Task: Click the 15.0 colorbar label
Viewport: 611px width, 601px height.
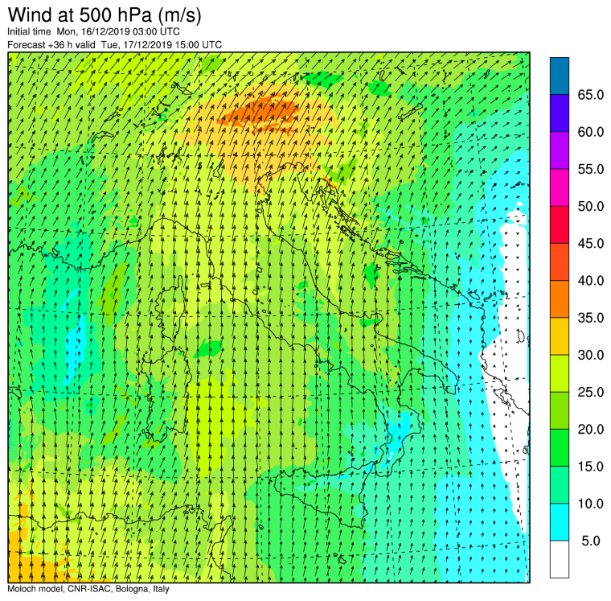Action: (591, 466)
